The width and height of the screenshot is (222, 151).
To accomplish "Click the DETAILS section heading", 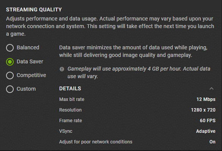I will (70, 89).
